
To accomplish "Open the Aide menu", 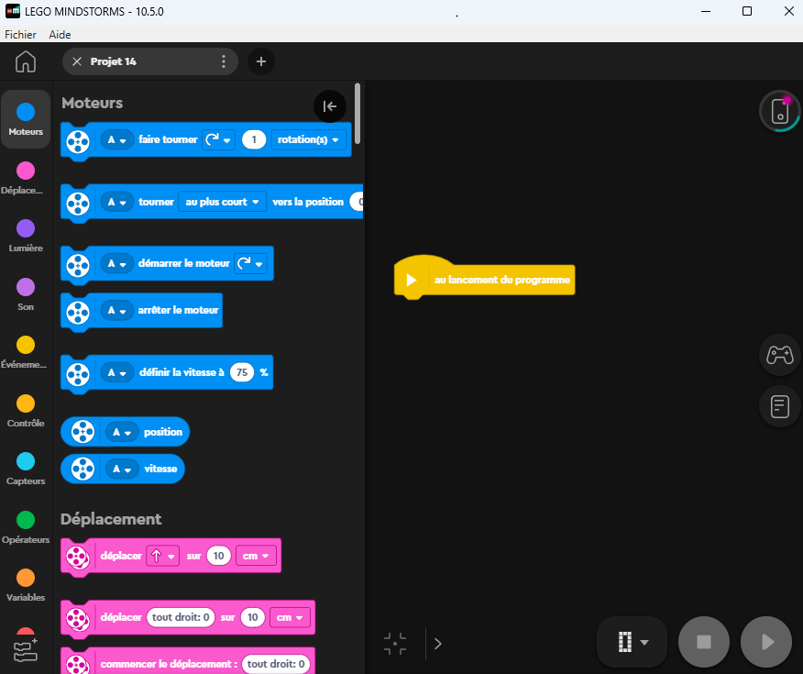I will [x=60, y=34].
